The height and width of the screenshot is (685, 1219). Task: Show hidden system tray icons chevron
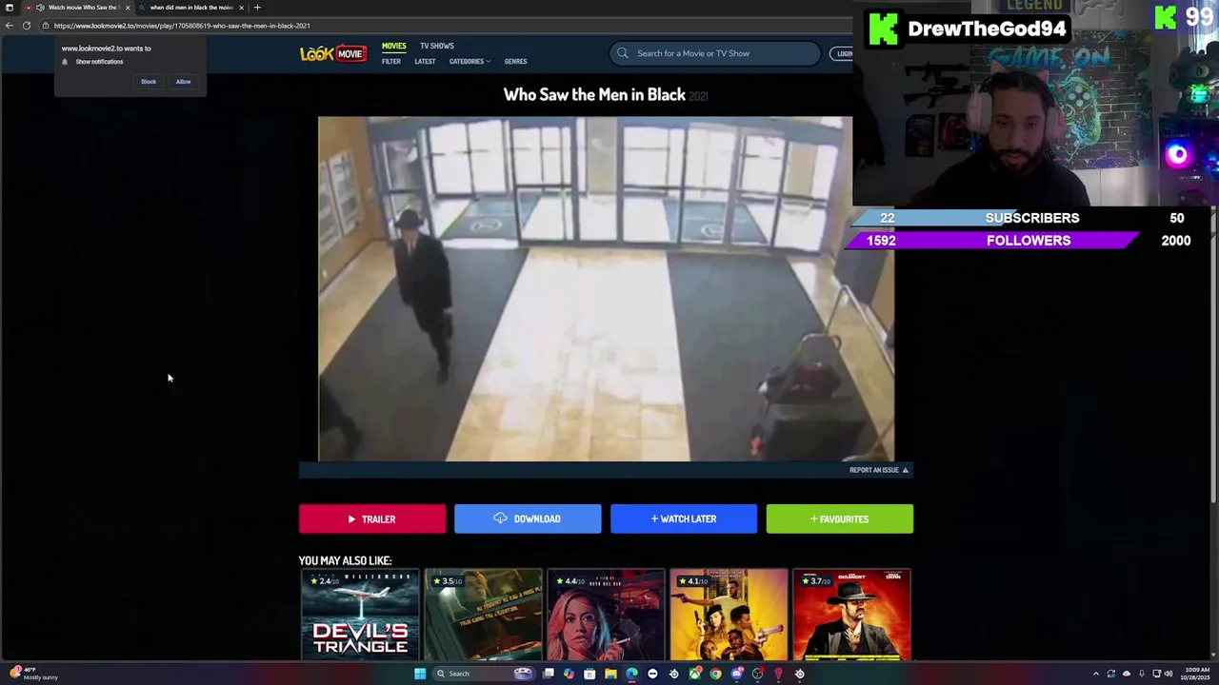(x=1096, y=674)
